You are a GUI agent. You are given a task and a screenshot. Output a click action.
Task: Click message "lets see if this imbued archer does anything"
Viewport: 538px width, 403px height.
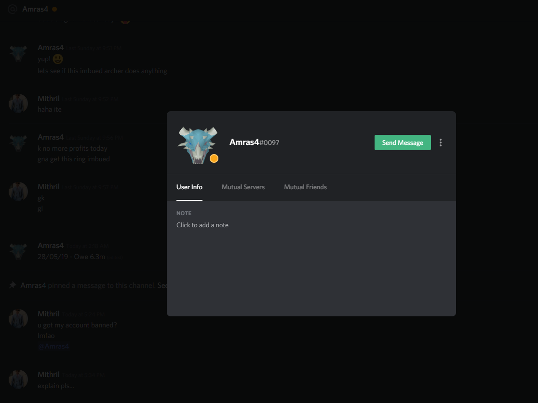click(x=102, y=71)
